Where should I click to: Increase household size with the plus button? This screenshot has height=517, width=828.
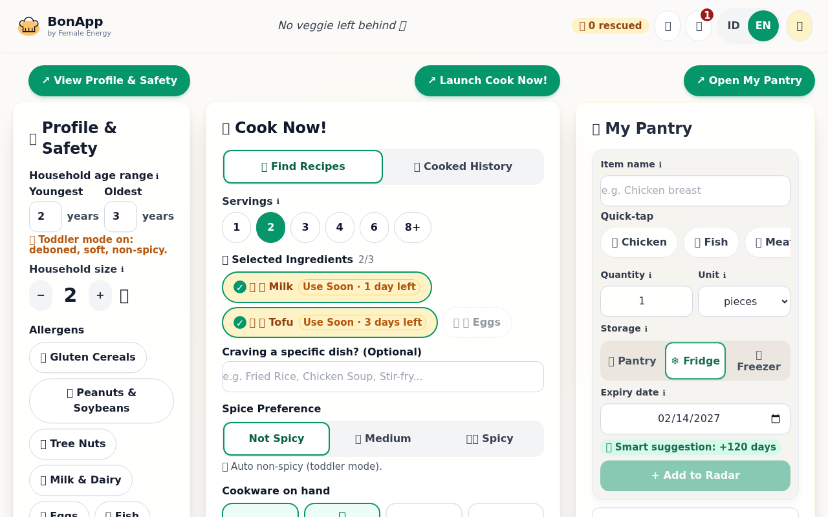pyautogui.click(x=100, y=295)
